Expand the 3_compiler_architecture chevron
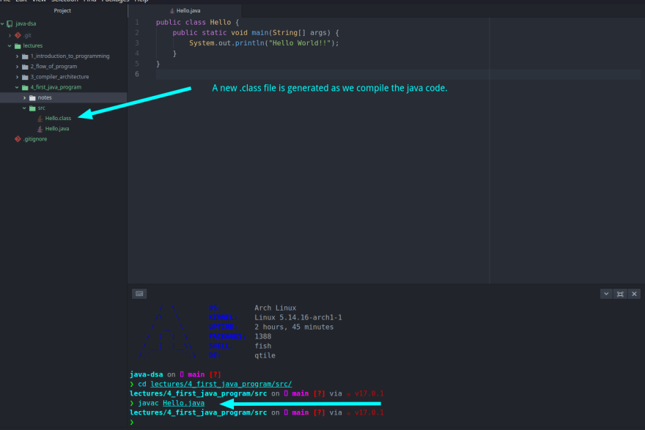This screenshot has height=430, width=645. pos(18,77)
